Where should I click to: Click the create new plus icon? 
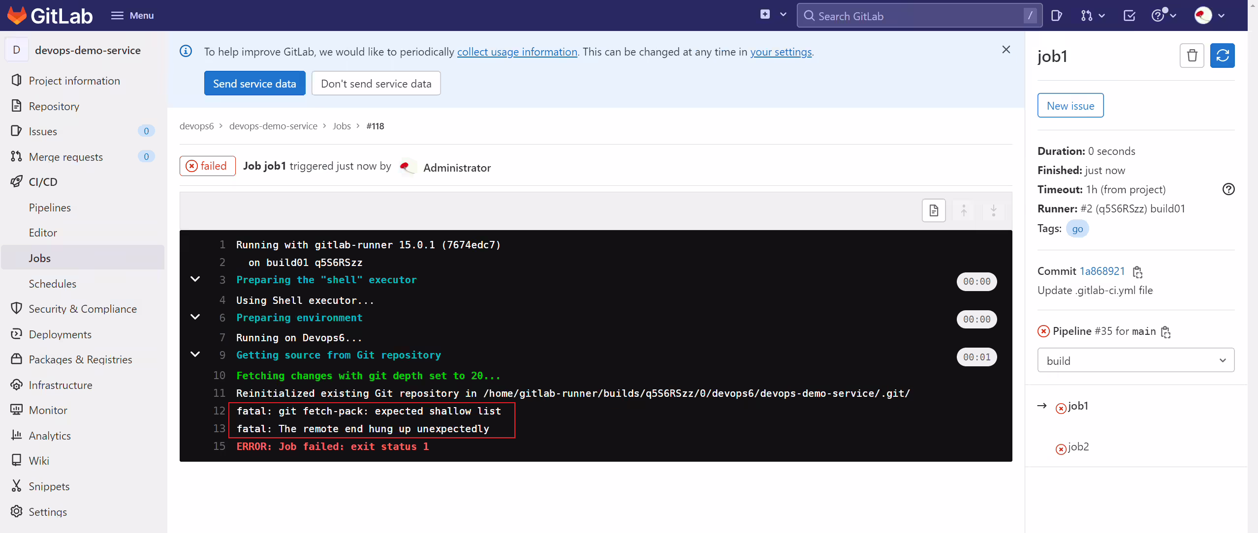(765, 14)
